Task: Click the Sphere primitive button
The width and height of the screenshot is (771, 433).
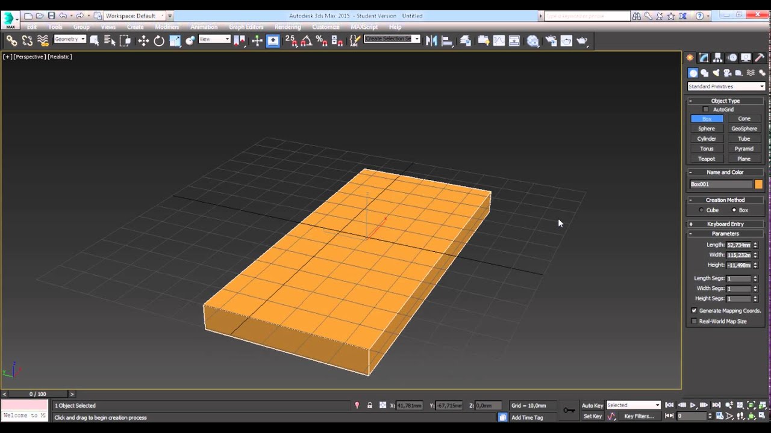Action: point(707,129)
